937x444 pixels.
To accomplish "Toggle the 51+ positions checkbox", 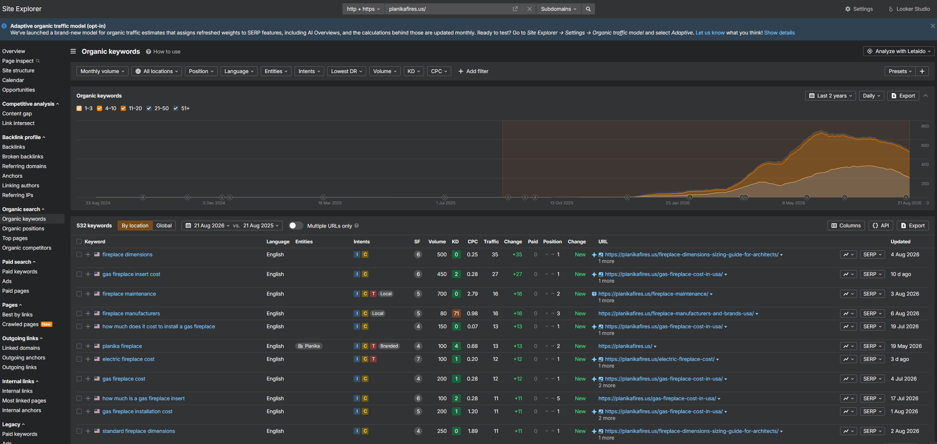I will point(176,108).
